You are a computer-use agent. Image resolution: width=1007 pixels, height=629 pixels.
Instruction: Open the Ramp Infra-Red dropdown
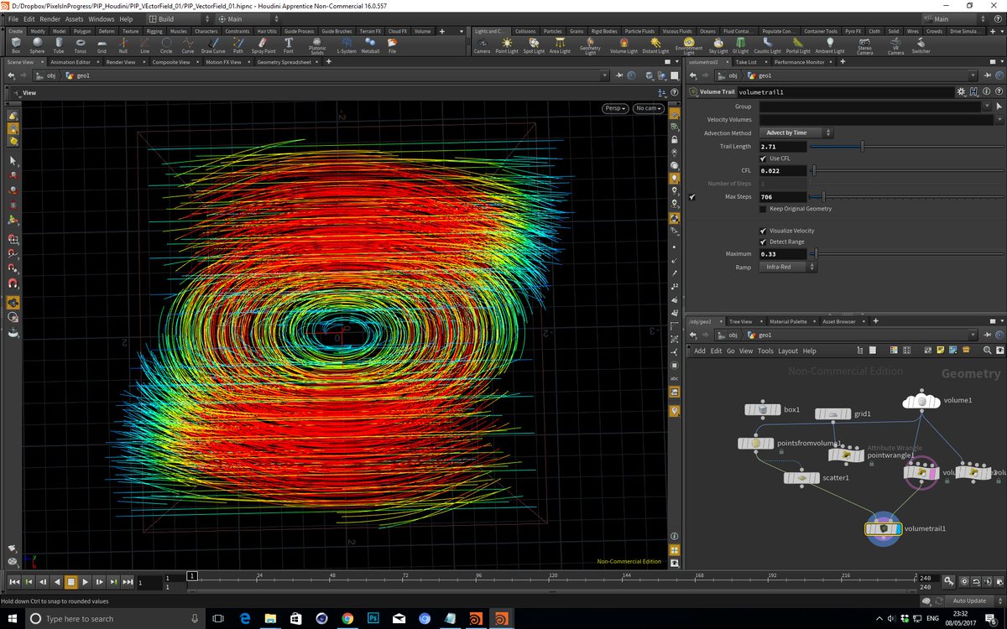[787, 267]
